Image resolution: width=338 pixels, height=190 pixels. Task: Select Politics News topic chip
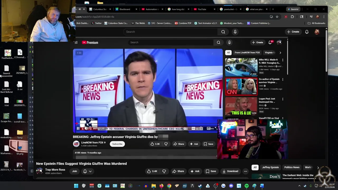click(292, 168)
